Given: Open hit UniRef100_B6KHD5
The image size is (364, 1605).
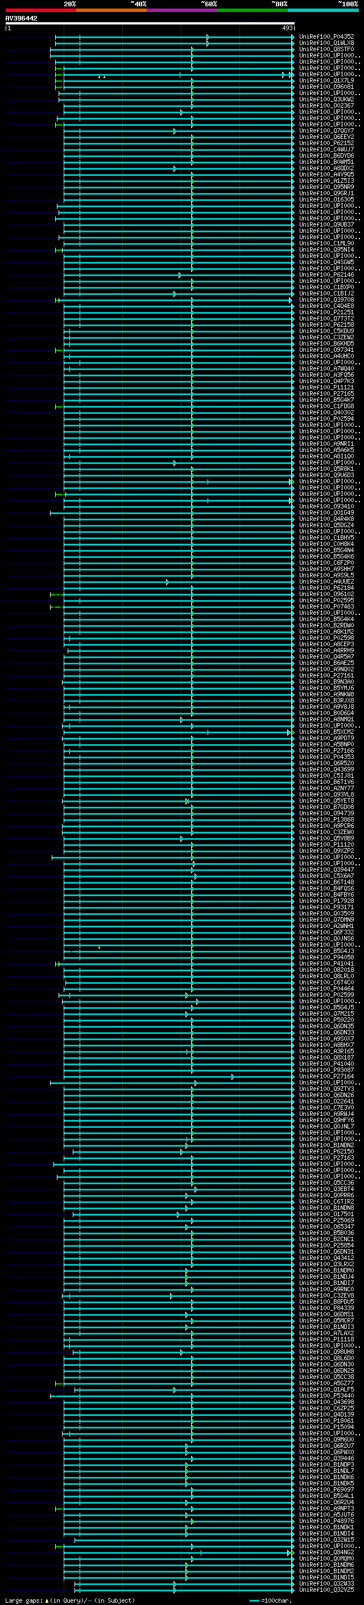Looking at the screenshot, I should click(x=326, y=343).
